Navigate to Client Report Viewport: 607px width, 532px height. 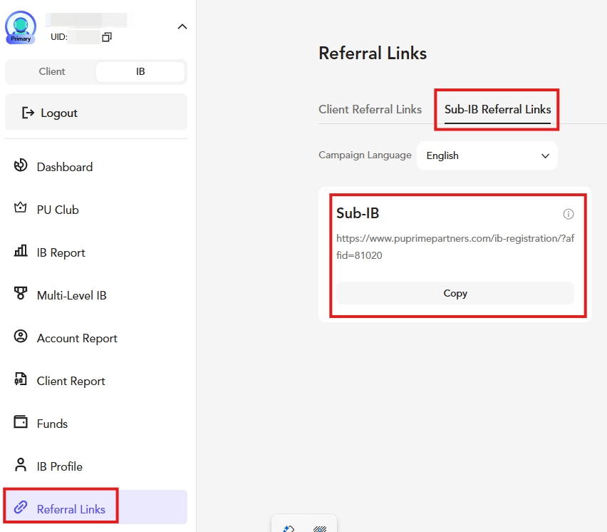pyautogui.click(x=96, y=381)
